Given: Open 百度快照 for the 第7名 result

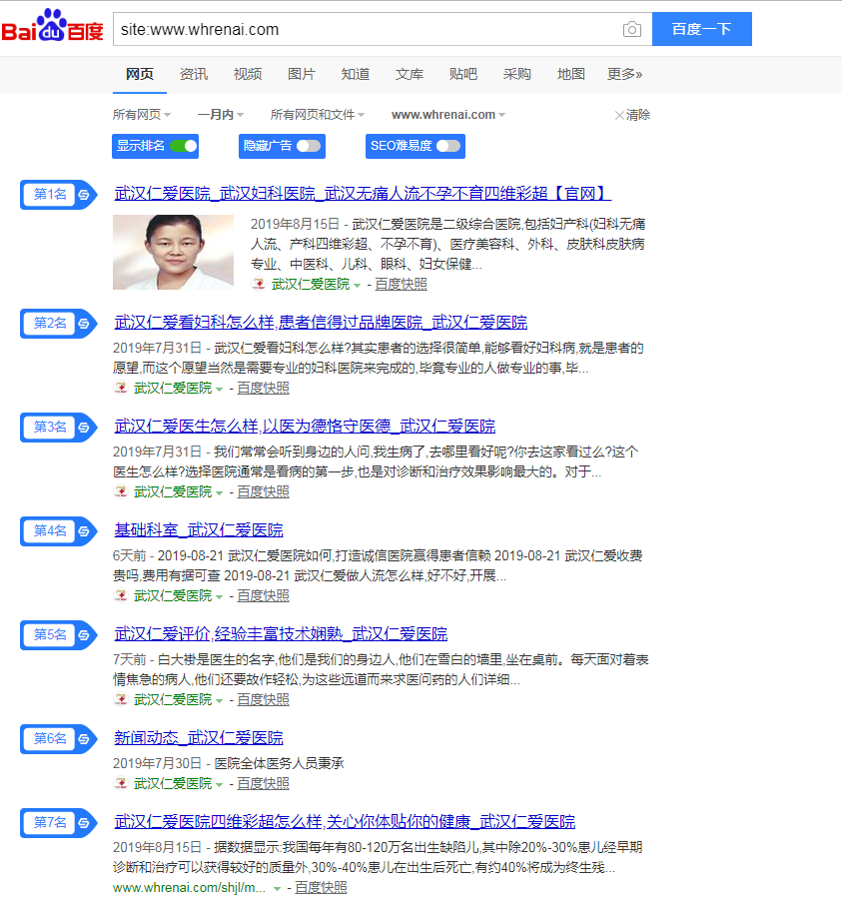Looking at the screenshot, I should pos(321,887).
